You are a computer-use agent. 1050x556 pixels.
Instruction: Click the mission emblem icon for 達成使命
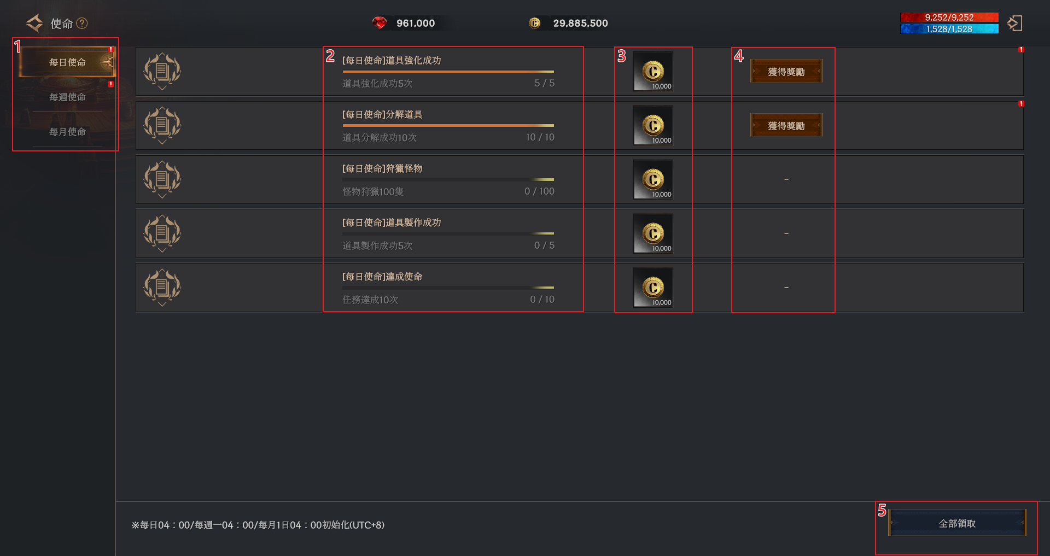(162, 288)
